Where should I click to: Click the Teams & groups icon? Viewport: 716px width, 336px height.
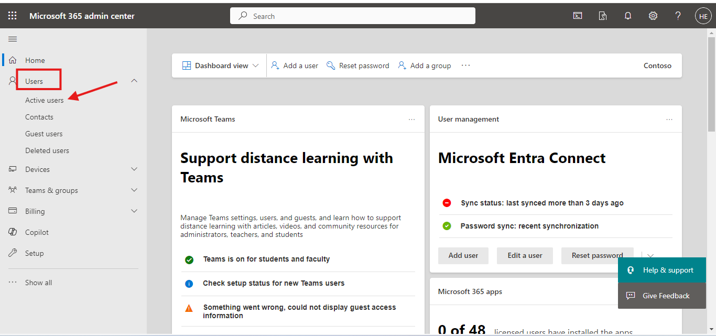point(13,190)
